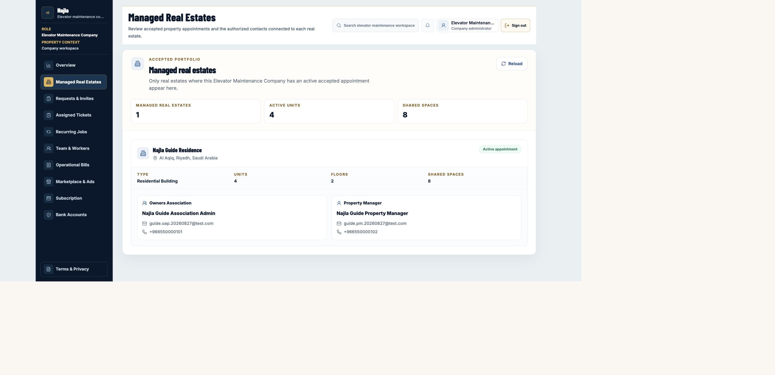Click the Elevator Maintenance Company role text
Viewport: 775px width, 375px height.
coord(69,35)
